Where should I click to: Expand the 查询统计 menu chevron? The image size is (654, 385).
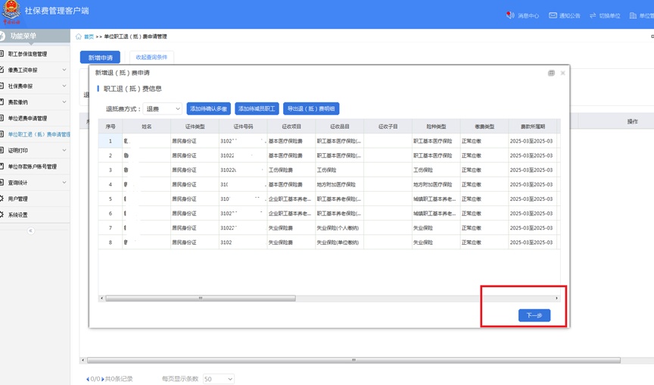pyautogui.click(x=64, y=183)
